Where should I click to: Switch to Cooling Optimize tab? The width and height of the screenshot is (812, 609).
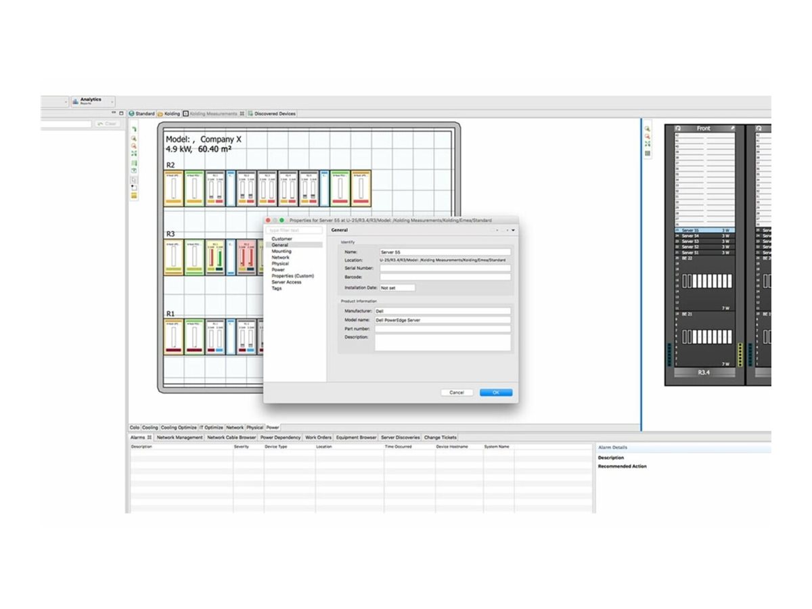[x=179, y=428]
